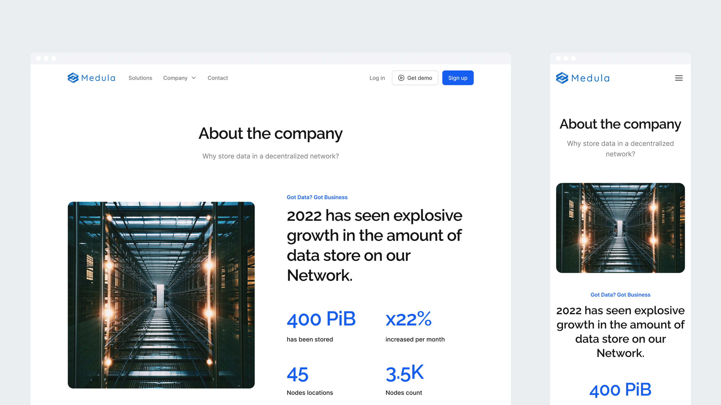The image size is (721, 405).
Task: Click the x22% increased per month stat
Action: coord(408,319)
